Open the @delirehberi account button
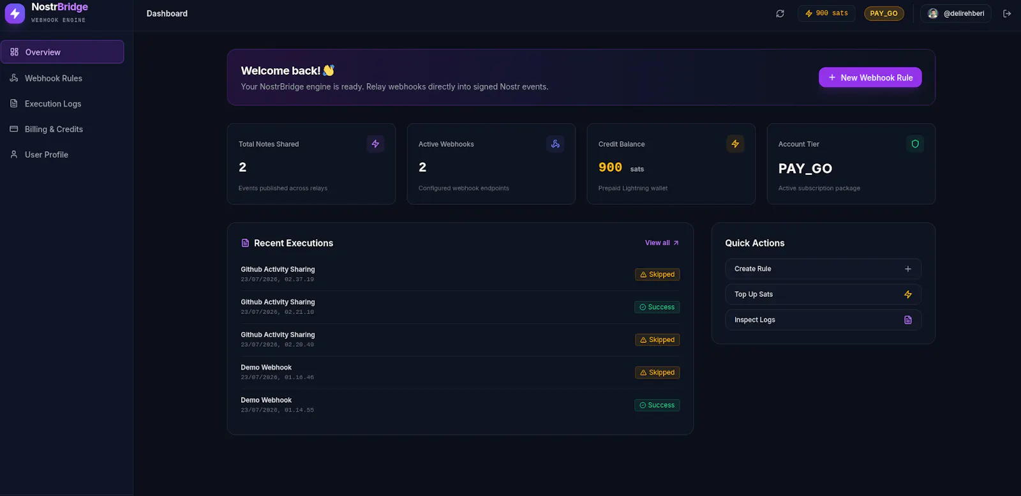The image size is (1021, 496). (x=956, y=13)
